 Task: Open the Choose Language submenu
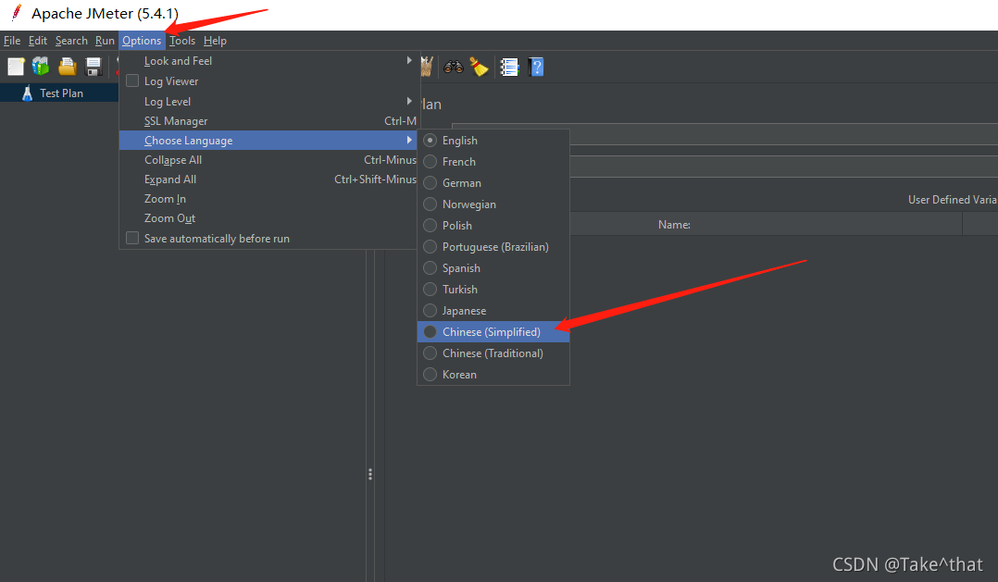coord(268,141)
